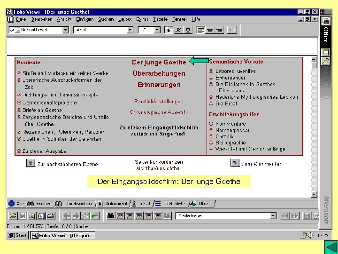Image resolution: width=338 pixels, height=254 pixels.
Task: Set right text alignment
Action: [219, 30]
